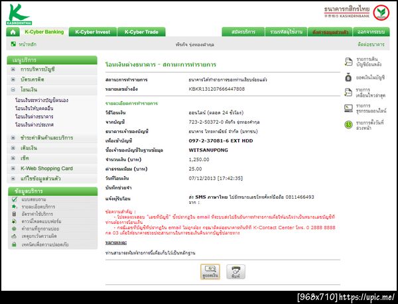Click the ดูยอดเงิน balance button
This screenshot has height=304, width=398.
[x=210, y=272]
